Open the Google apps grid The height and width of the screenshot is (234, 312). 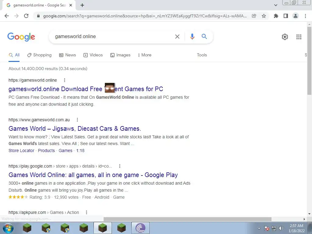pyautogui.click(x=299, y=37)
